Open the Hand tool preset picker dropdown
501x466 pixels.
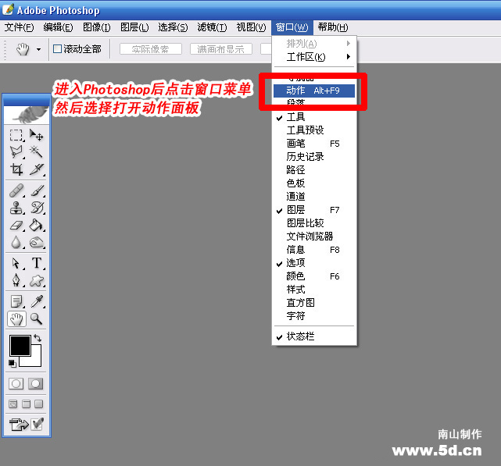38,49
